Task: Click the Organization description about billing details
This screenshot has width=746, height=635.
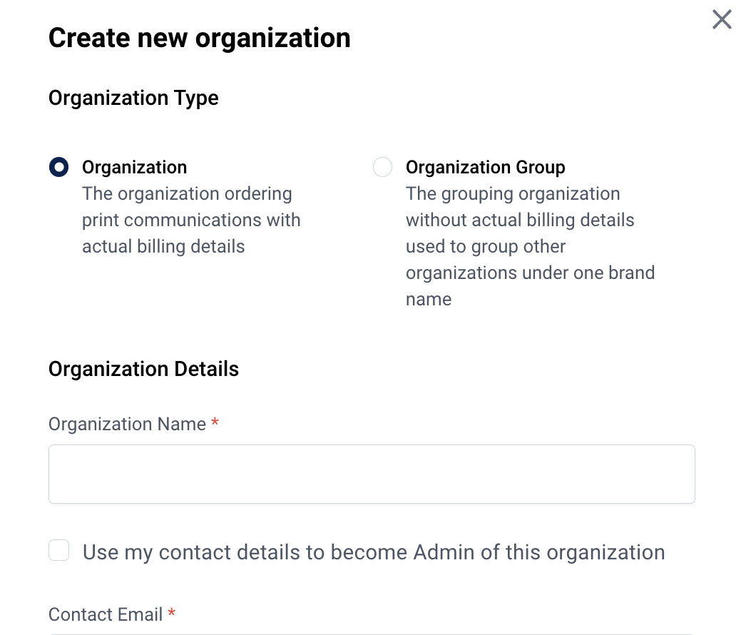Action: point(191,220)
